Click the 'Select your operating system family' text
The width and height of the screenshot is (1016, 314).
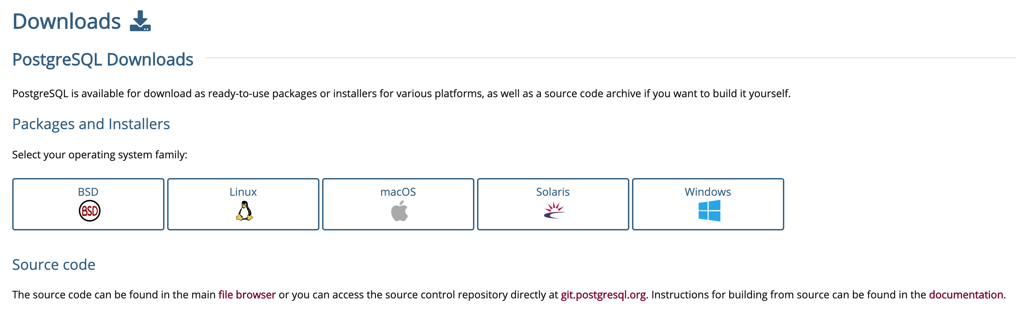[x=99, y=155]
